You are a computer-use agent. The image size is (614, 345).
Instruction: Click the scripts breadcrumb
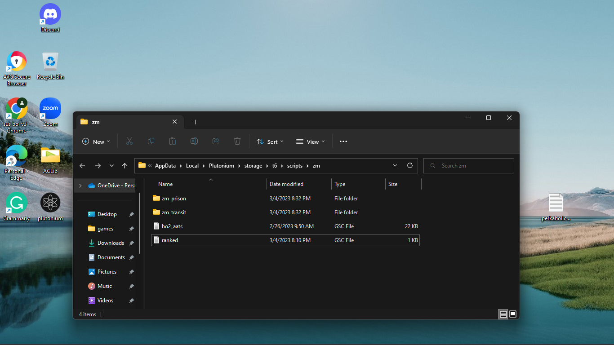tap(295, 166)
